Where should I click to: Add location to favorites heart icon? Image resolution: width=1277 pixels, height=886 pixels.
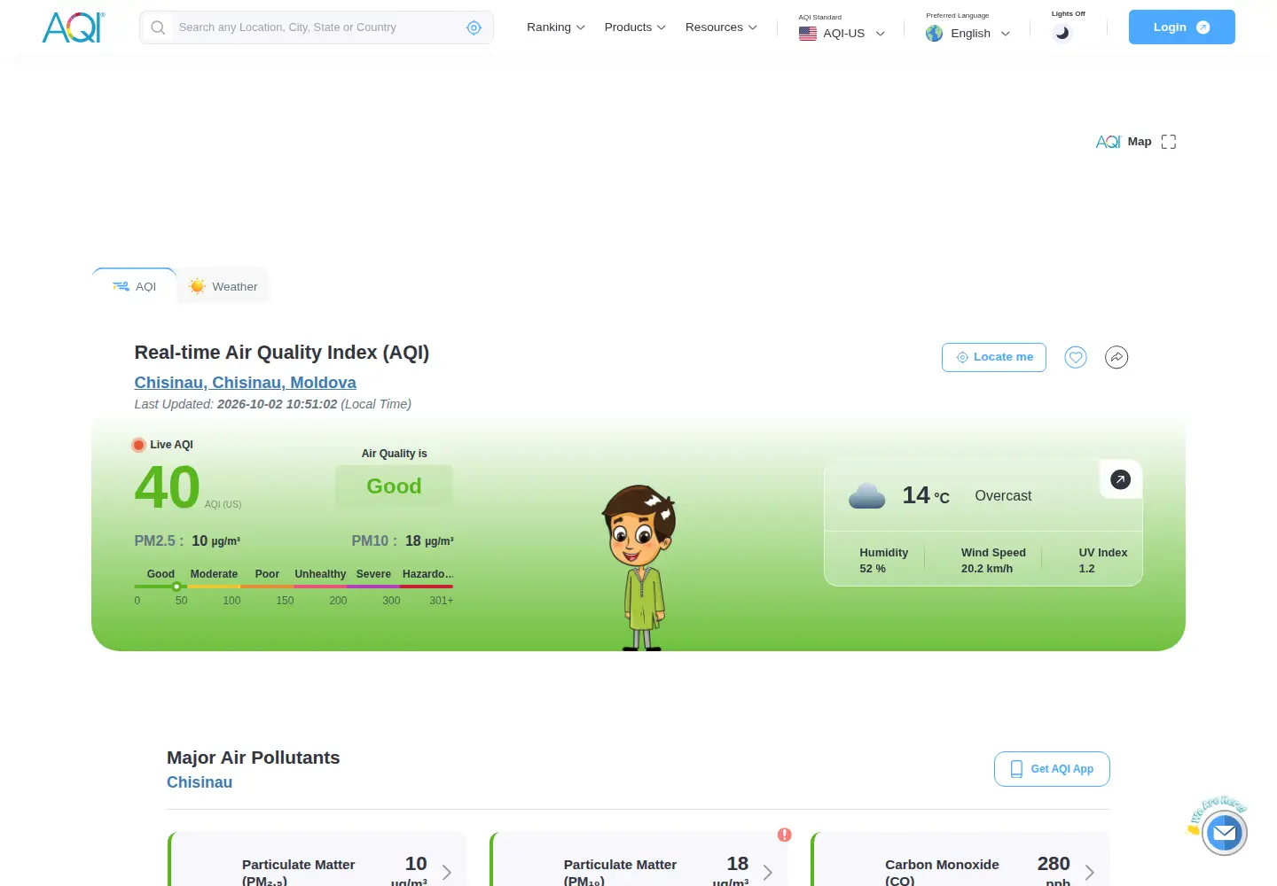[1076, 357]
